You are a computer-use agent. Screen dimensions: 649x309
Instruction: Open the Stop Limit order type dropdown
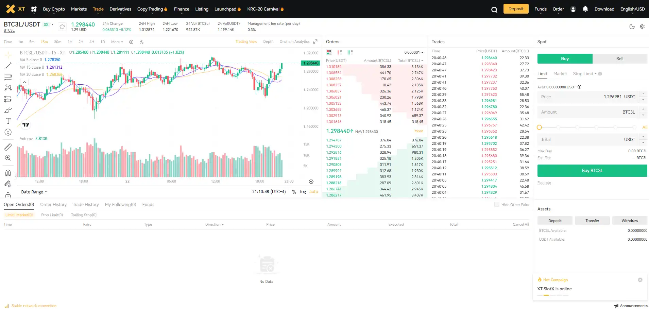tap(585, 74)
